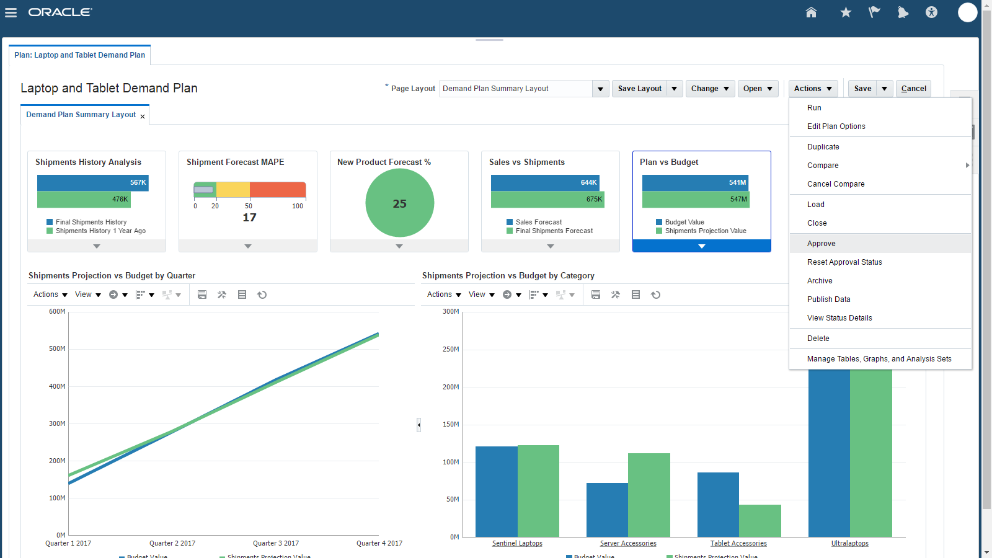992x558 pixels.
Task: Open View Status Details
Action: tap(880, 318)
